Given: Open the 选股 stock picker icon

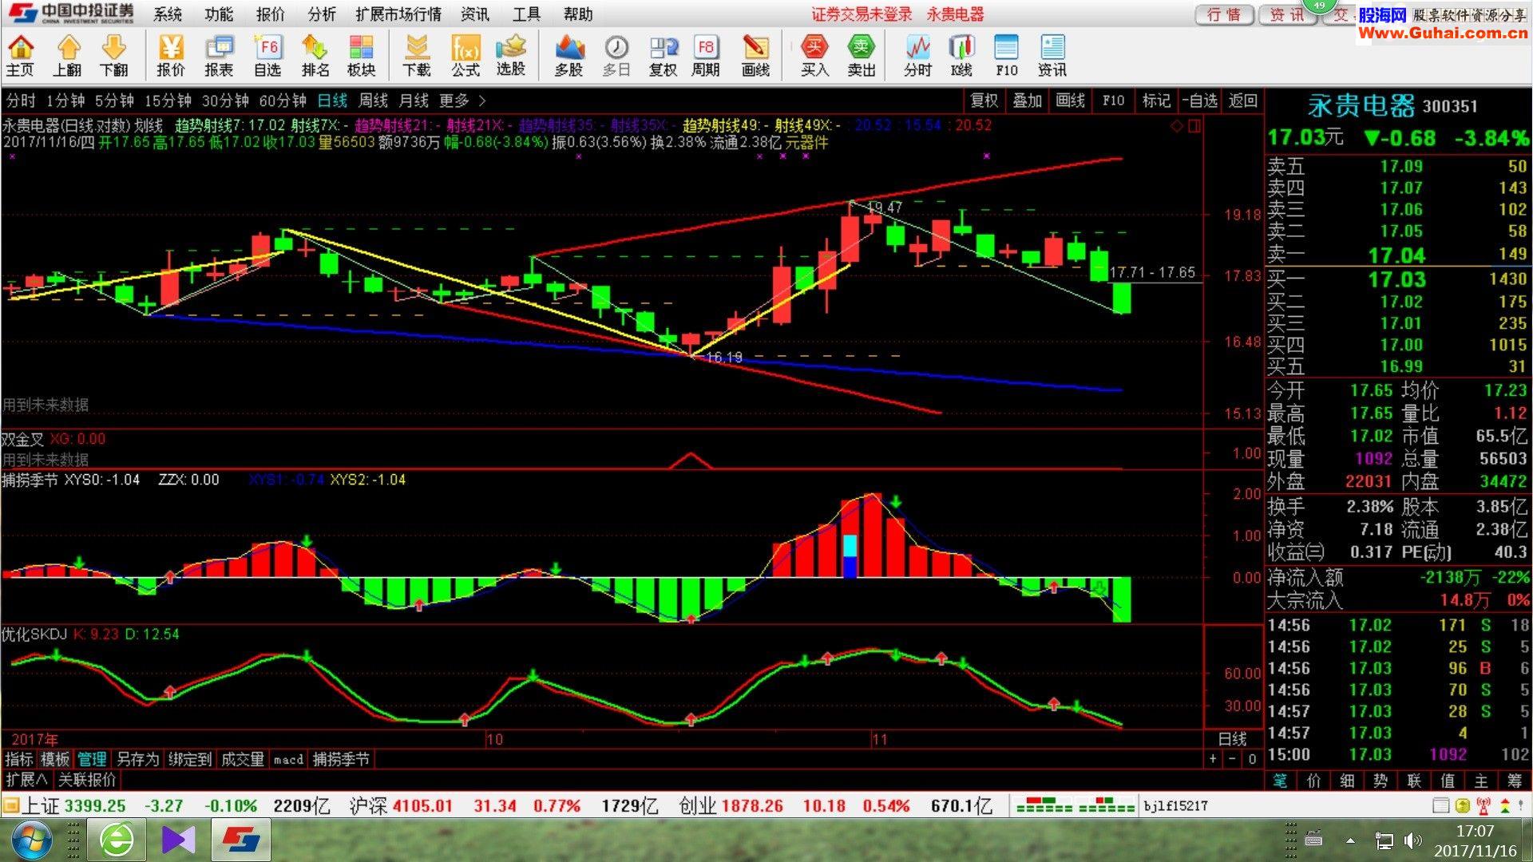Looking at the screenshot, I should pos(511,56).
